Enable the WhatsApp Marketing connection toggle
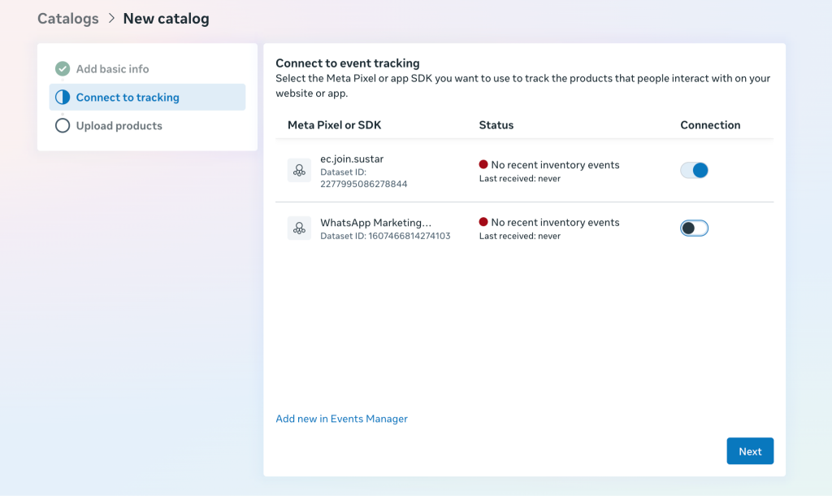This screenshot has width=832, height=496. coord(694,228)
